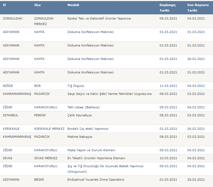Select Tatlı Ustası (Baklava) listing

83,107
